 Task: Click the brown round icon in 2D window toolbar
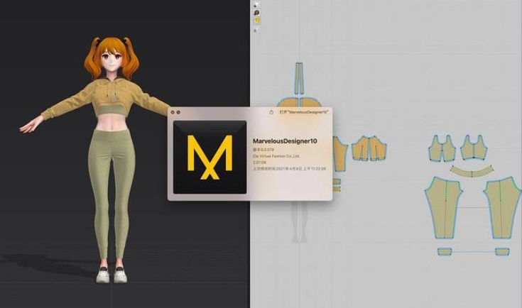(x=256, y=13)
